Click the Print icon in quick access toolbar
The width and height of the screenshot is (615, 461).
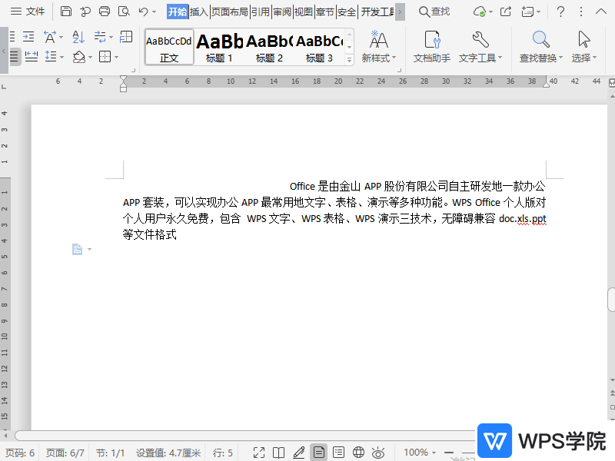[105, 12]
